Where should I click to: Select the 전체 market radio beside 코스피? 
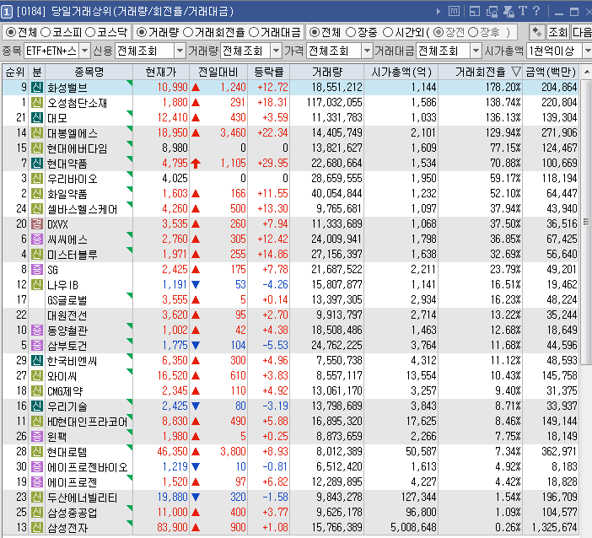(x=11, y=32)
